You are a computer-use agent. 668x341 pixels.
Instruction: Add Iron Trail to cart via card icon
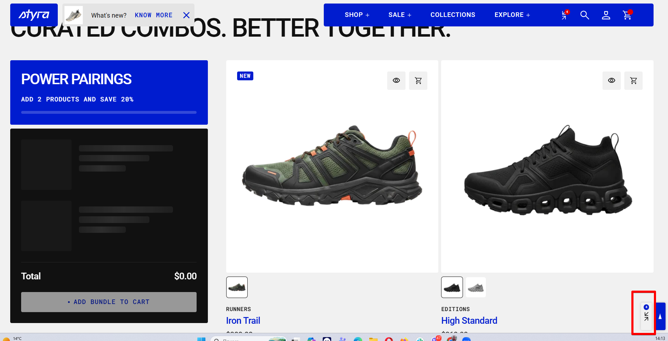(x=418, y=81)
